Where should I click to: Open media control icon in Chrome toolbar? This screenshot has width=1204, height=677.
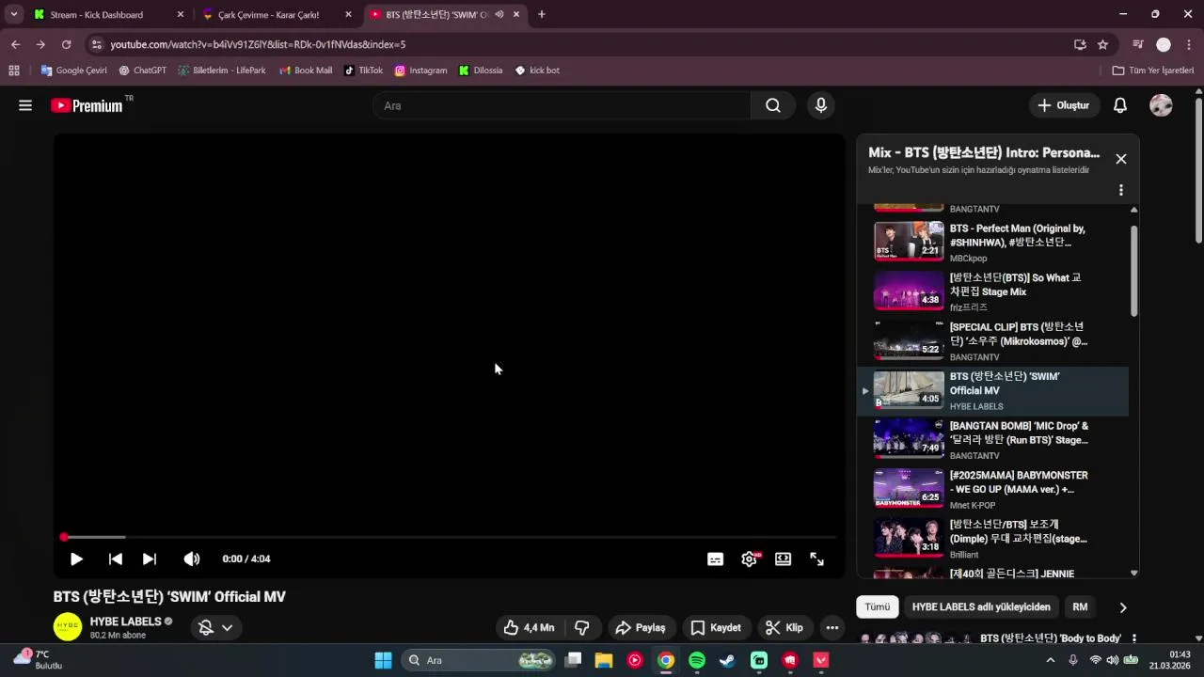[1137, 44]
